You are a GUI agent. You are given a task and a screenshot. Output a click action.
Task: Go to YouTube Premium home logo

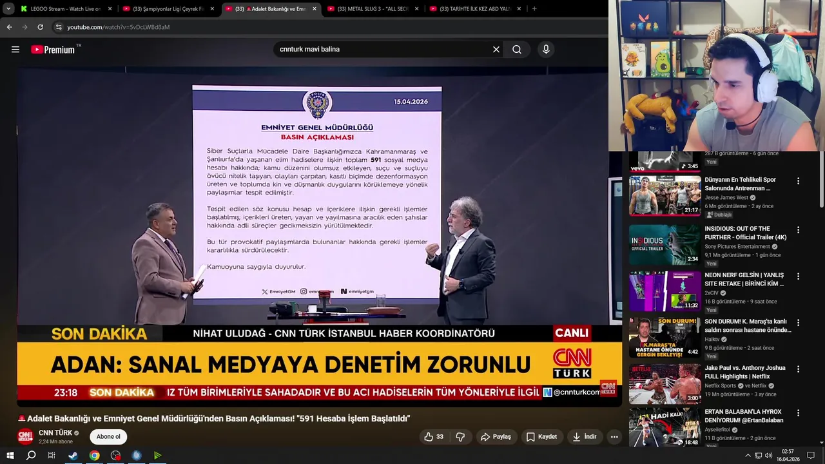(53, 50)
